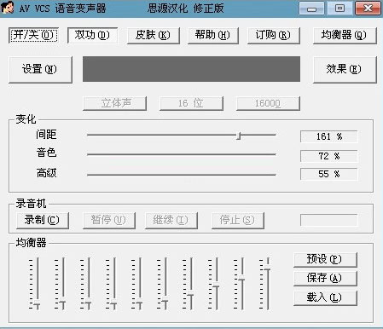Click the 继续 (T) resume button
Image resolution: width=383 pixels, height=329 pixels.
pos(171,220)
